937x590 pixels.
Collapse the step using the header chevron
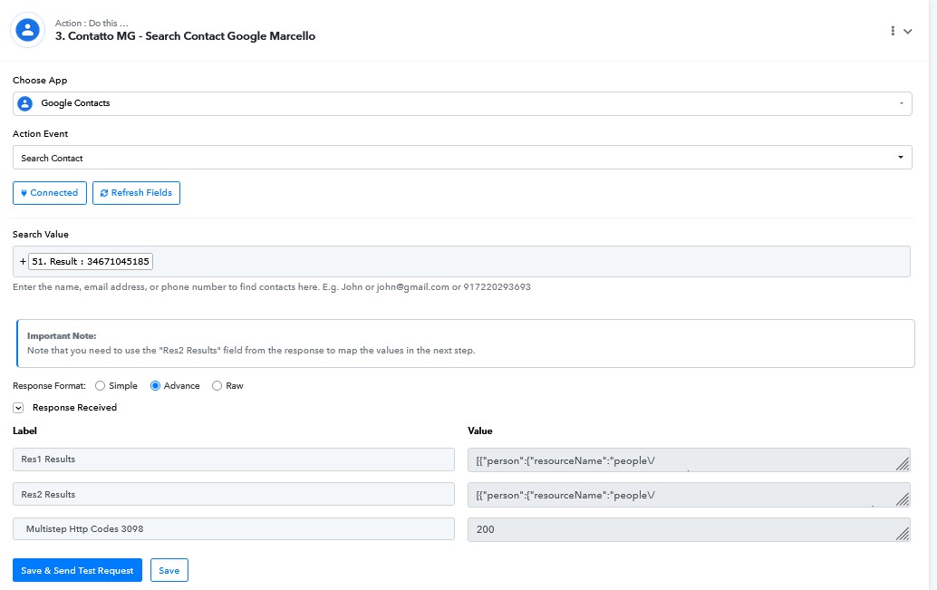pyautogui.click(x=908, y=31)
